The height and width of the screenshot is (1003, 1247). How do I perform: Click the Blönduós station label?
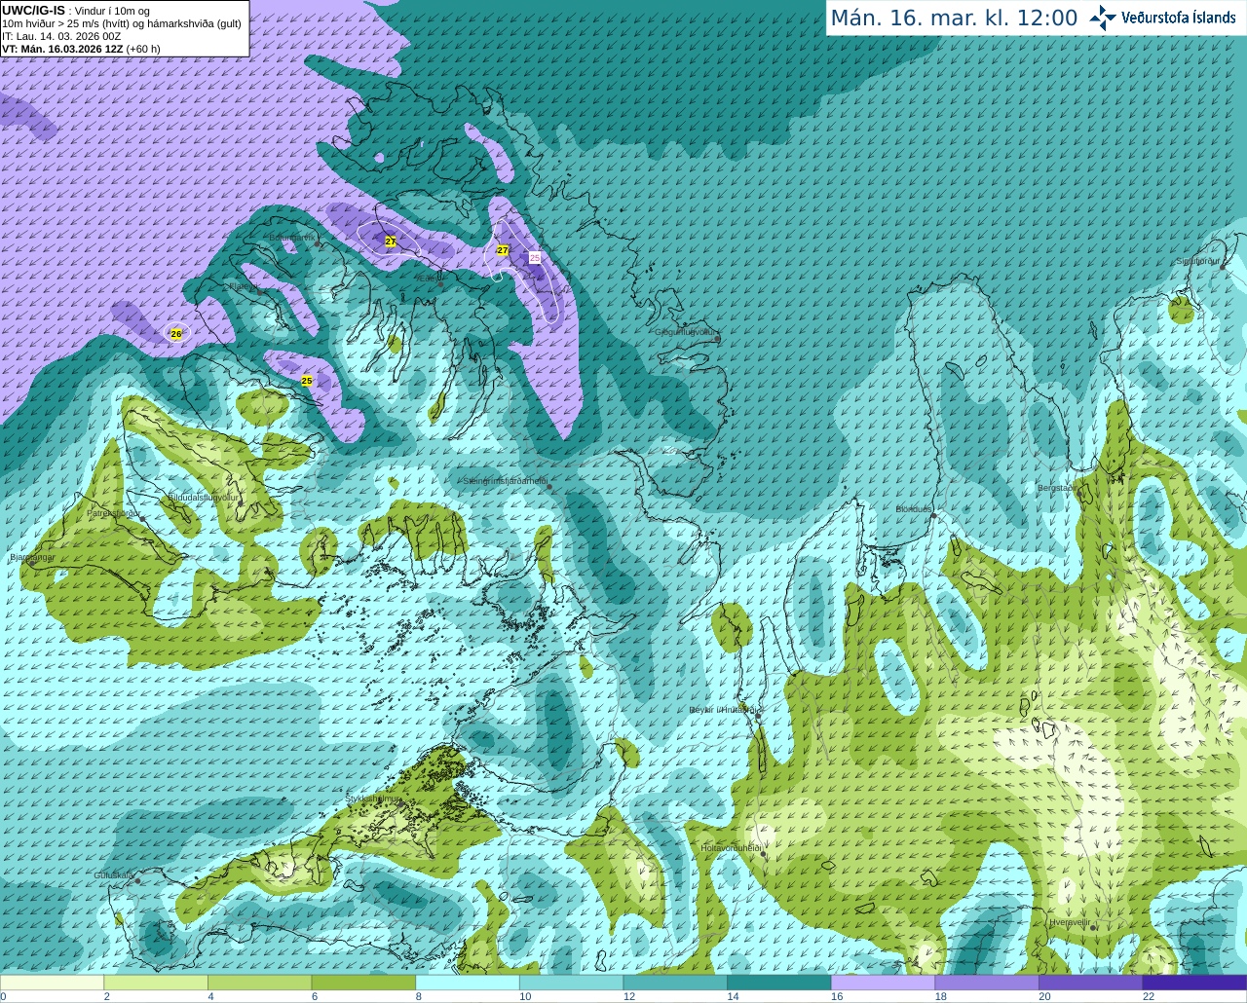[x=915, y=509]
